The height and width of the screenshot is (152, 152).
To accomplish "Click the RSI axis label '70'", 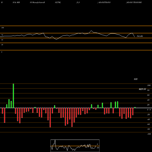I will (2, 35).
